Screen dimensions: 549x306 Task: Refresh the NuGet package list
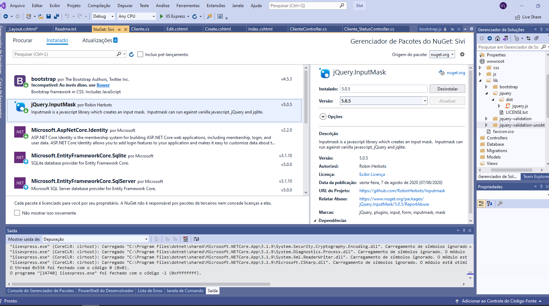(x=131, y=54)
